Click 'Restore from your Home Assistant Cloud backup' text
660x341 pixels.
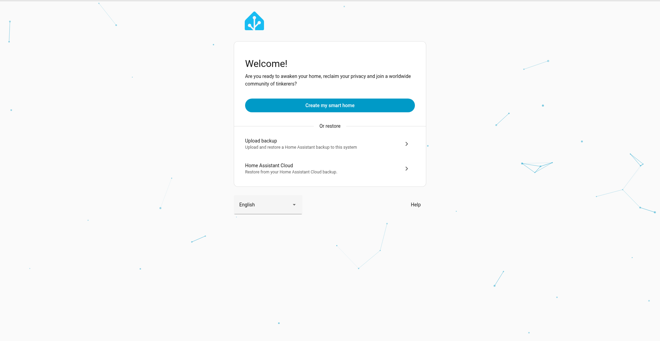pyautogui.click(x=291, y=172)
